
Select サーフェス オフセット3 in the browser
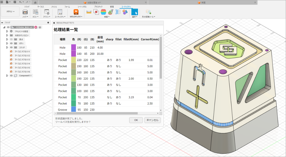(22, 59)
